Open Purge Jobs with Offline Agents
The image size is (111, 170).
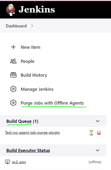point(52,103)
